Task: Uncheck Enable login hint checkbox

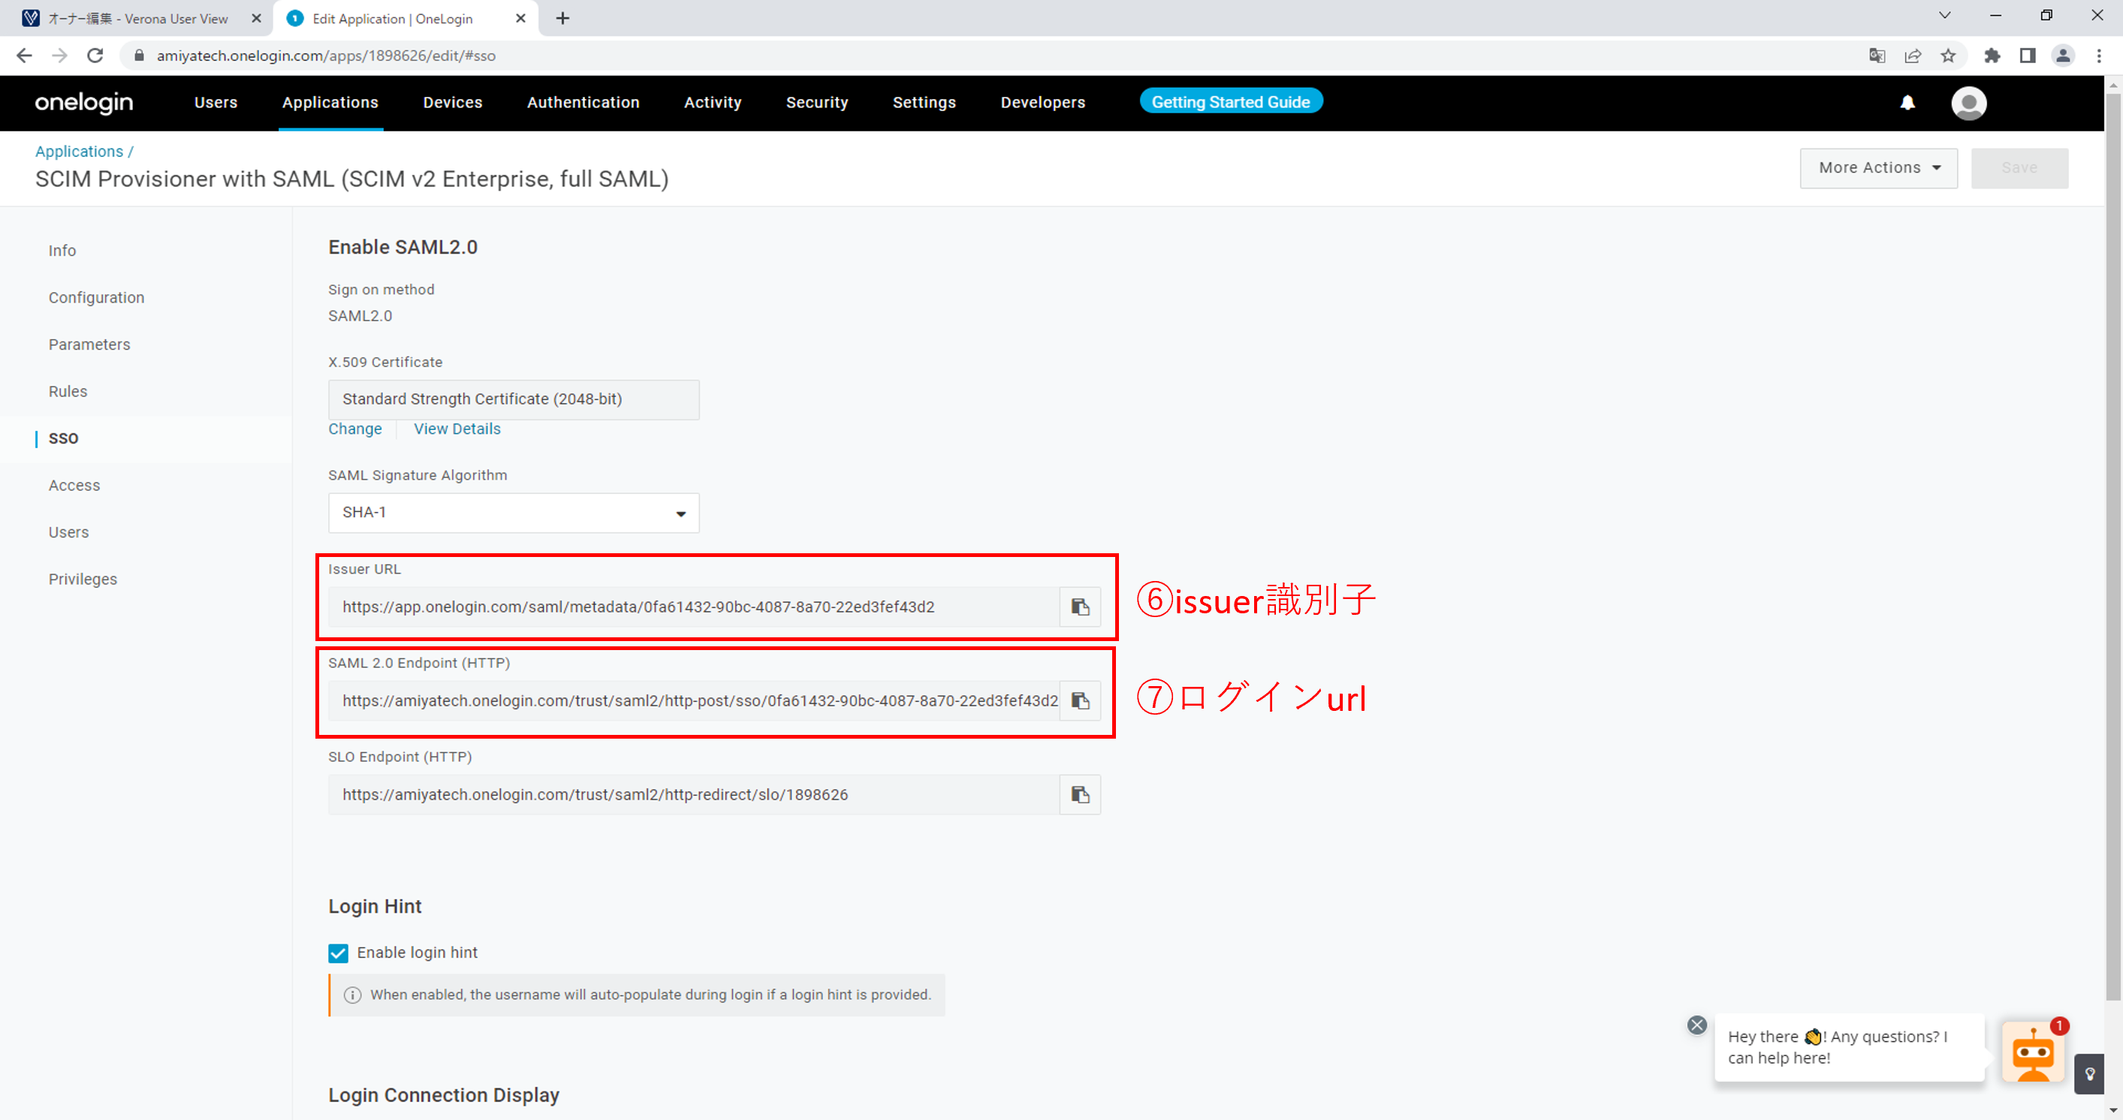Action: (338, 953)
